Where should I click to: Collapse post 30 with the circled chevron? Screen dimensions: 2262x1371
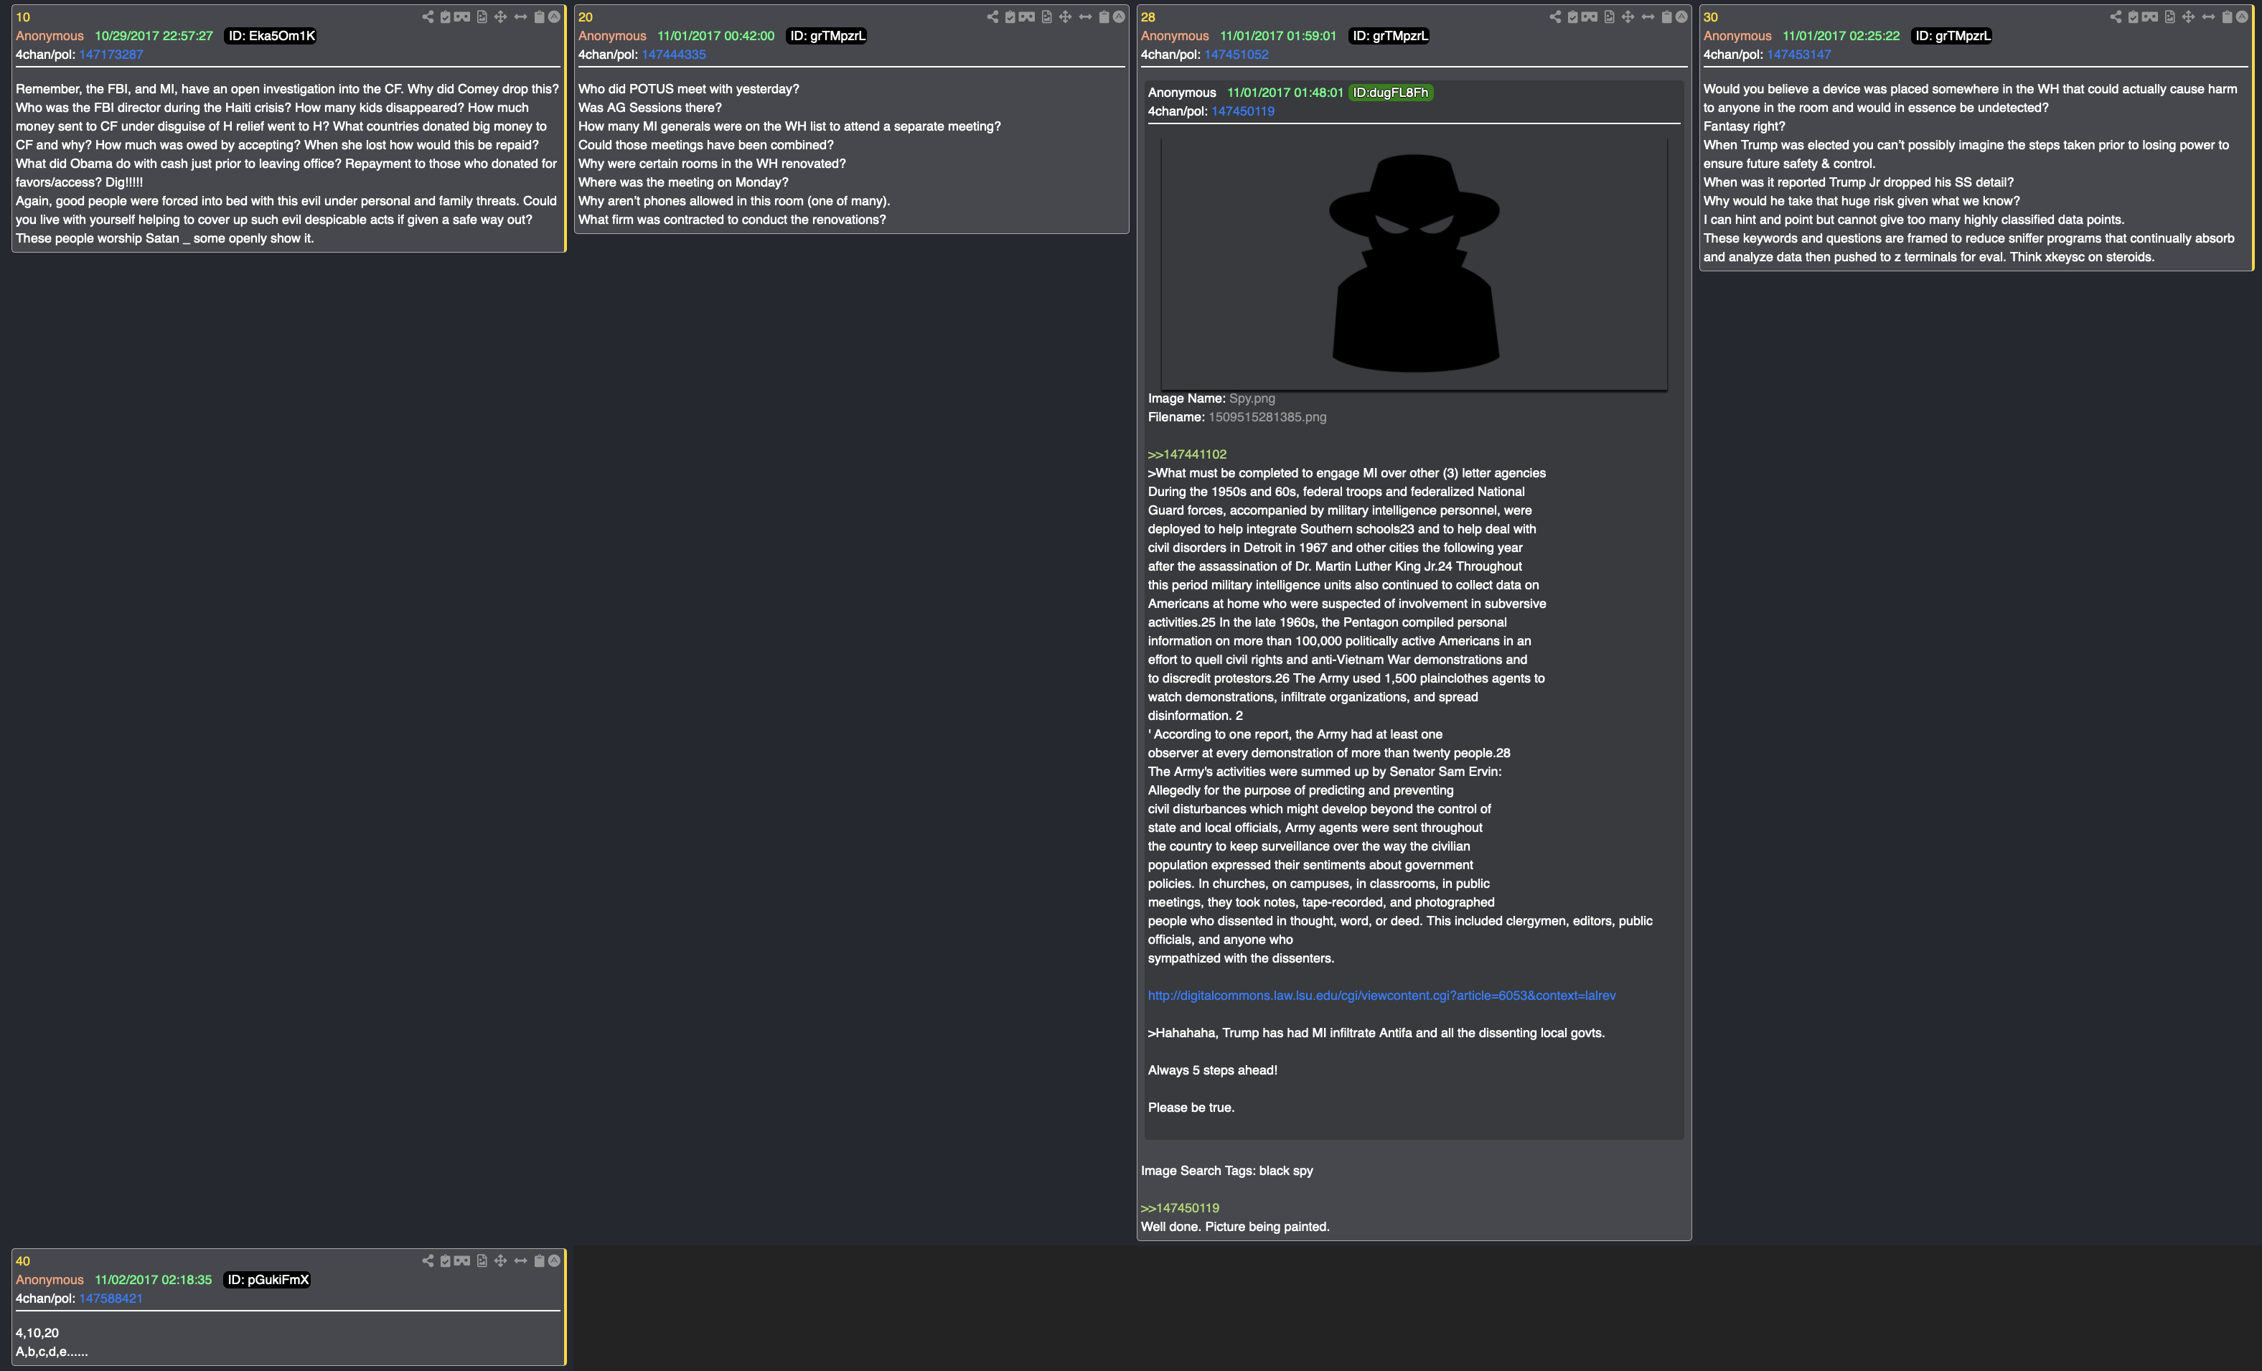coord(2242,17)
